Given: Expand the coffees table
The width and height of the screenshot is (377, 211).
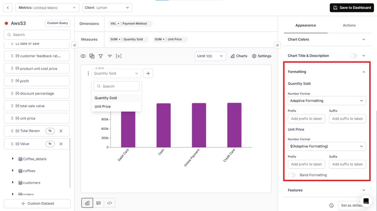Looking at the screenshot, I should click(13, 171).
